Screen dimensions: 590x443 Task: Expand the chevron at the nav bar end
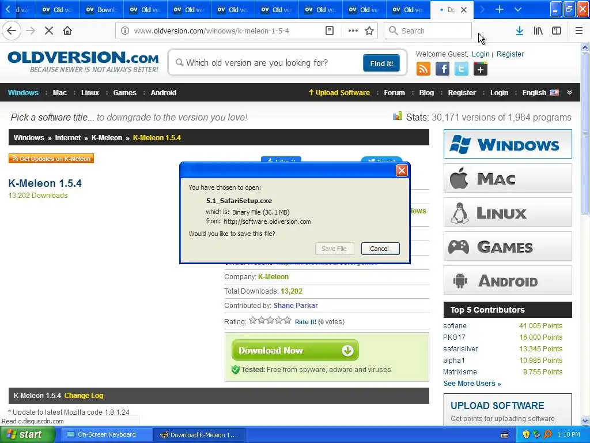pos(569,92)
